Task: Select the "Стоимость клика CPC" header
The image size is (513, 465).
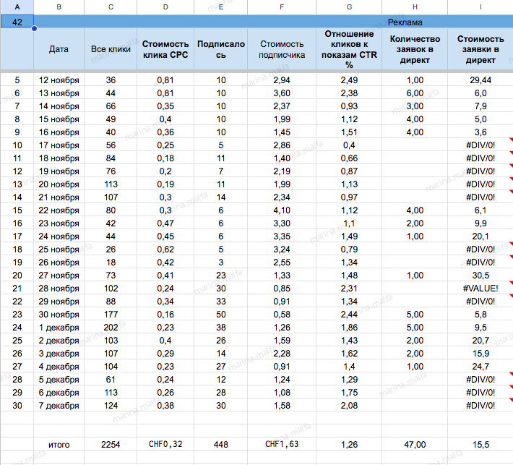Action: pyautogui.click(x=165, y=49)
